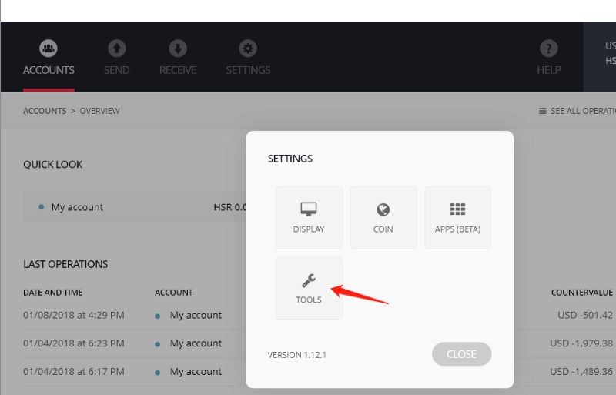Go to the Receive tab
The height and width of the screenshot is (395, 616).
[178, 58]
